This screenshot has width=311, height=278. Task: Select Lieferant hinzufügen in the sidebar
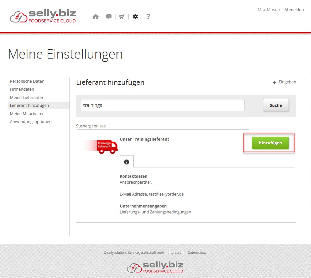pyautogui.click(x=38, y=105)
